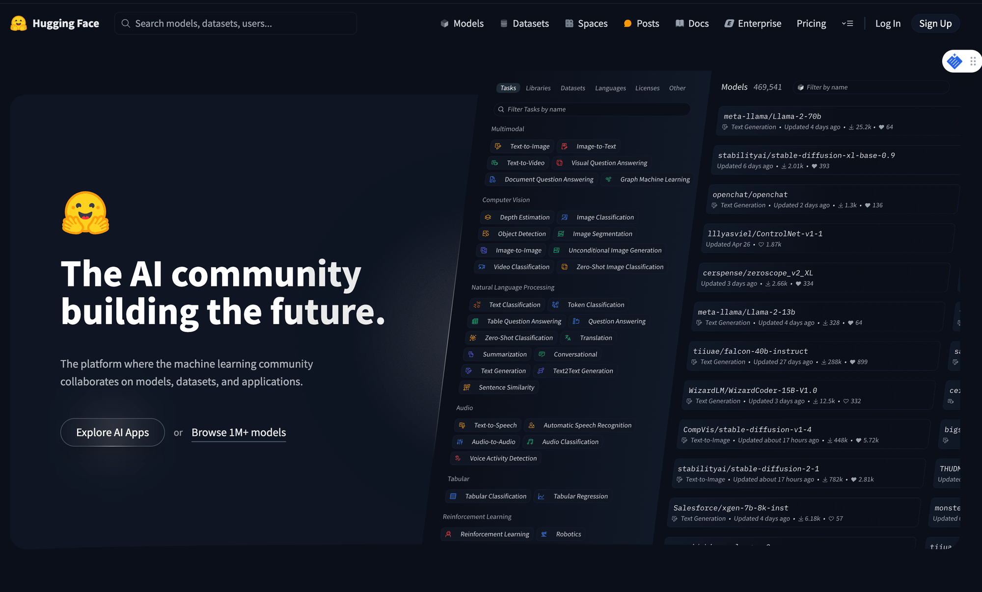Click the dotted grip handle beside extension icon
Screen dimensions: 982x592
pos(973,61)
